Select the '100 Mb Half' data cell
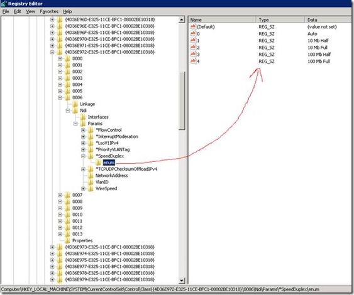This screenshot has height=295, width=354. [319, 55]
